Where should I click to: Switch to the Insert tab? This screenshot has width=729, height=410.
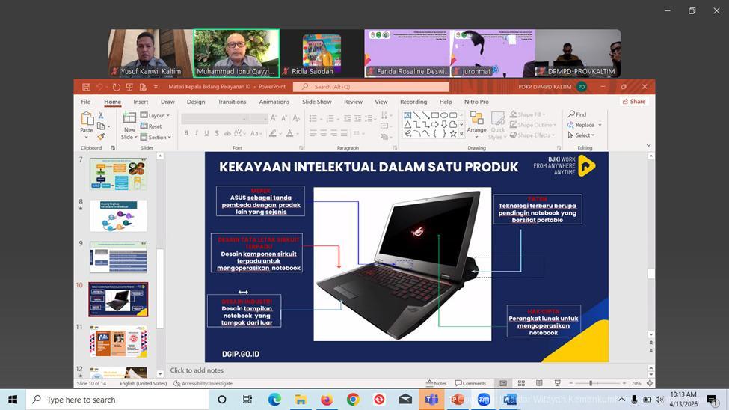click(141, 102)
